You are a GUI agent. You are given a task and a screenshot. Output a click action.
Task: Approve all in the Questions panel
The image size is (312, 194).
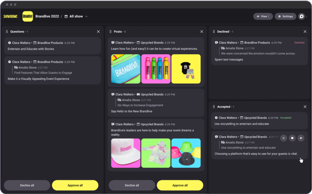coord(75,185)
